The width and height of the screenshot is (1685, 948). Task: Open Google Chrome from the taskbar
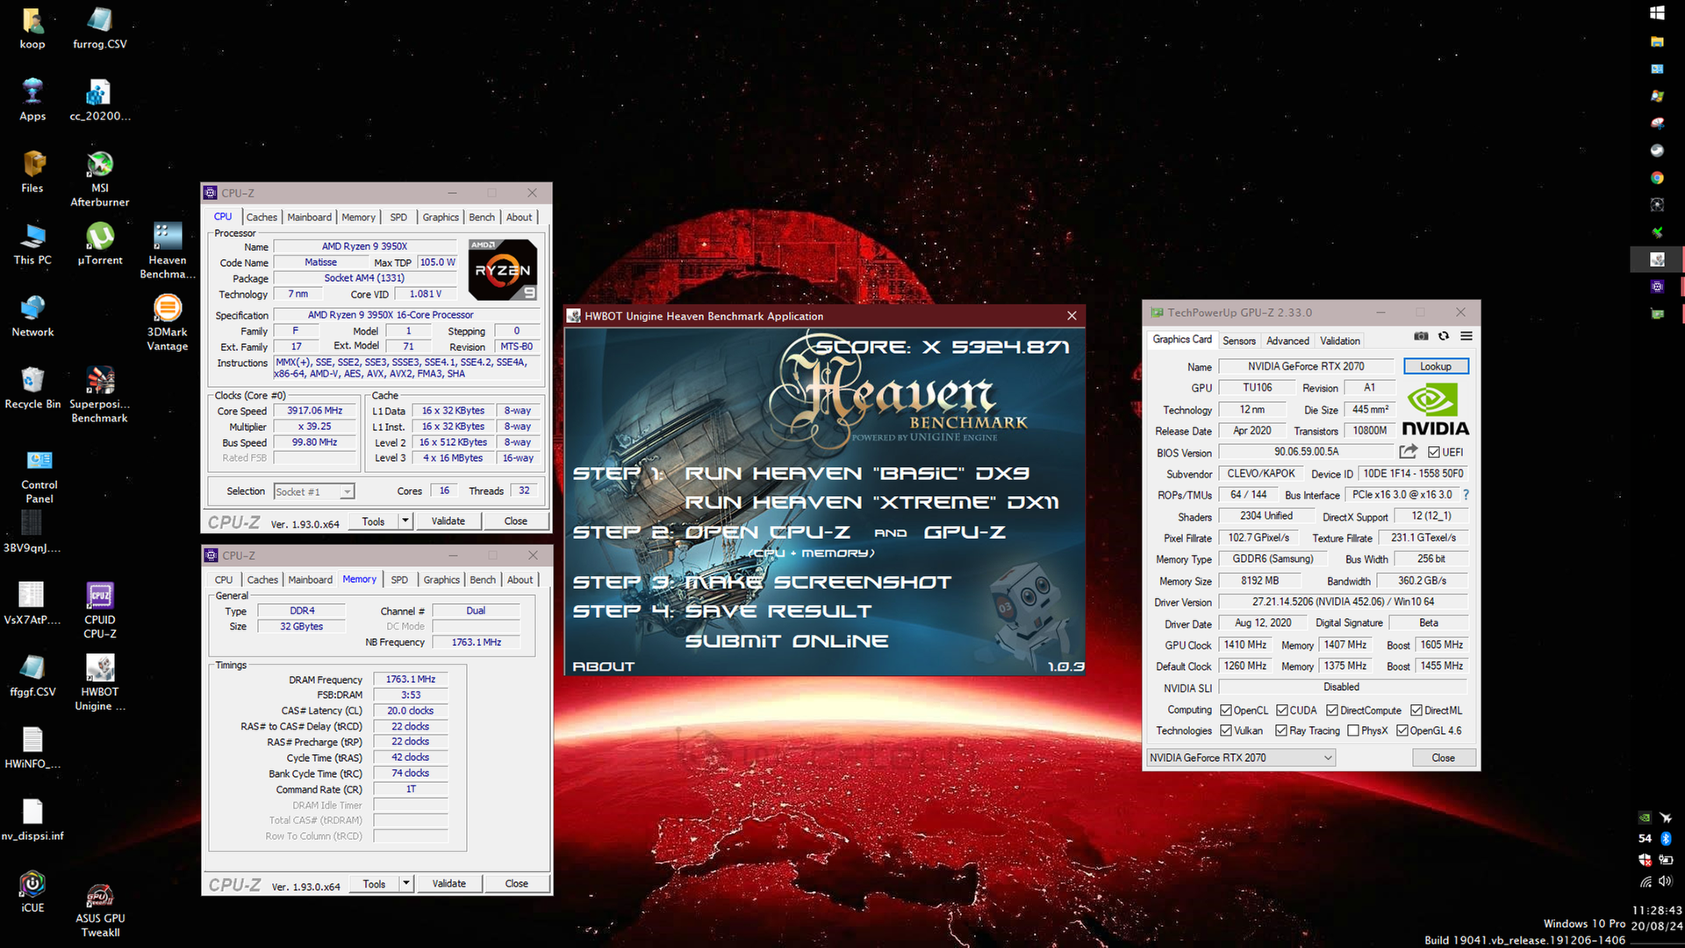1657,177
